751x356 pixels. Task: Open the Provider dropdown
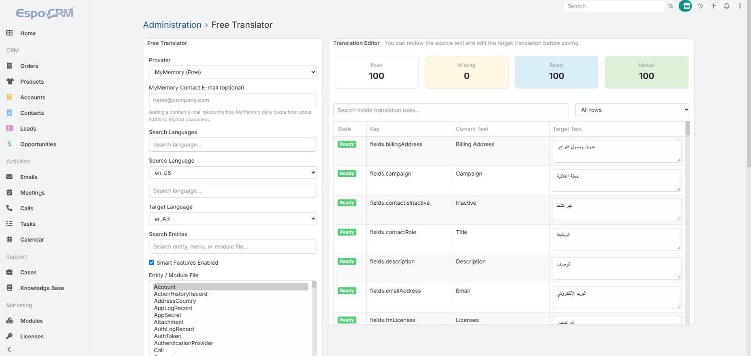point(233,72)
